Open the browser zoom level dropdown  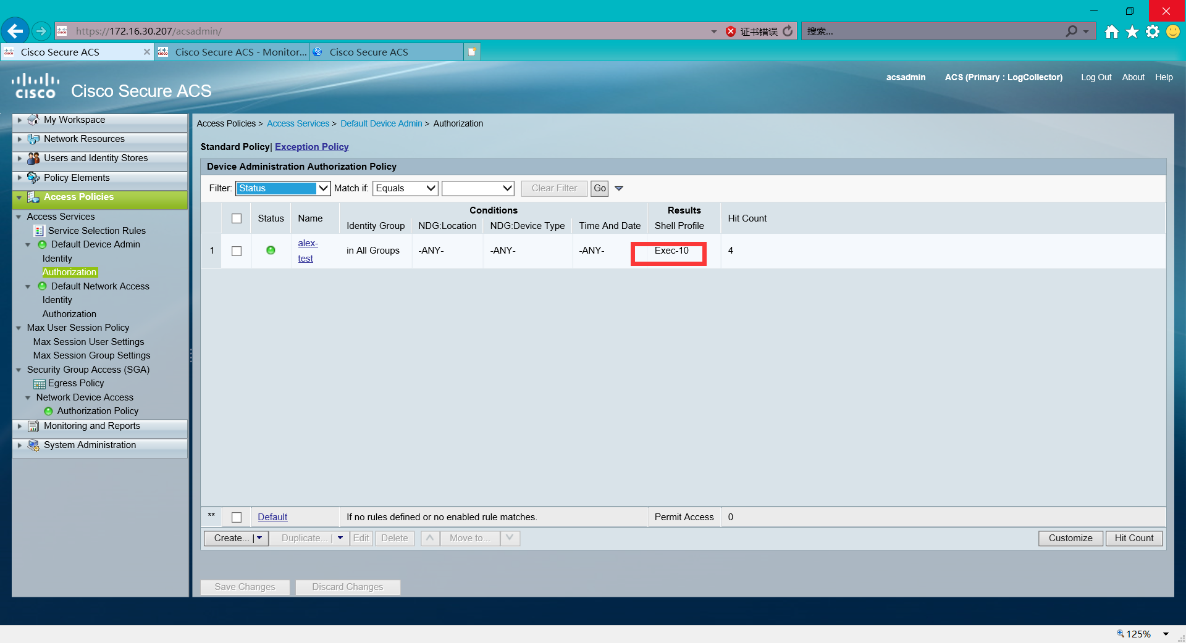point(1166,634)
